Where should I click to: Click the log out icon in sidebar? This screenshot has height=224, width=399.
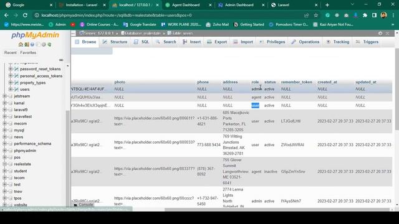[x=26, y=44]
